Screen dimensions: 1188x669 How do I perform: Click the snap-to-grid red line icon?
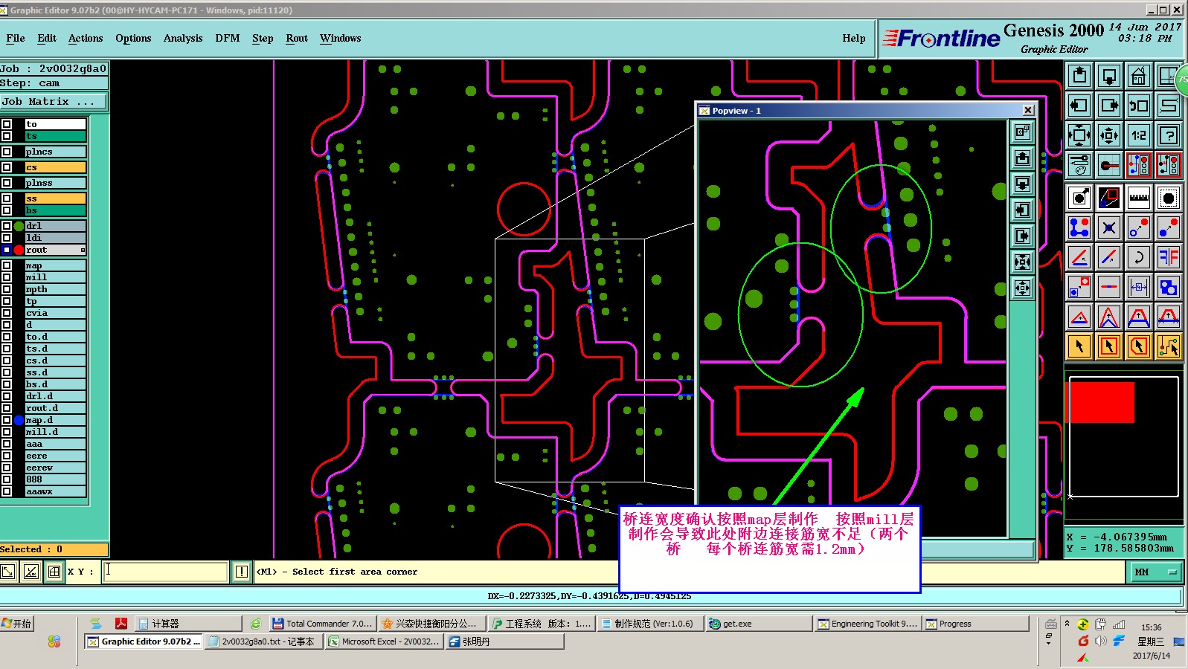(x=1109, y=165)
